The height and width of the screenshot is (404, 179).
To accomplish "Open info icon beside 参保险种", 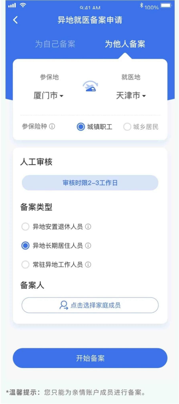I will pyautogui.click(x=52, y=126).
